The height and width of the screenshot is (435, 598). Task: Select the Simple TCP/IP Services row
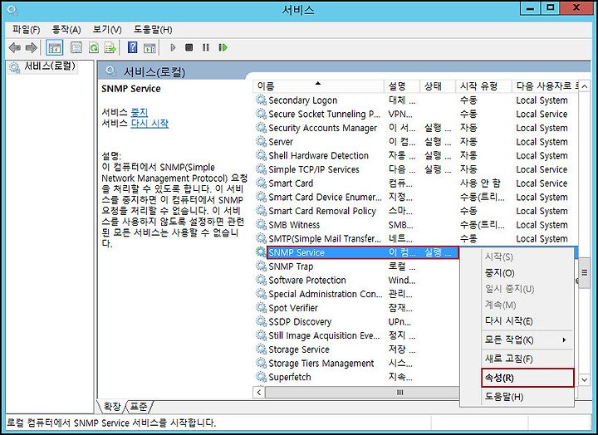[x=416, y=169]
